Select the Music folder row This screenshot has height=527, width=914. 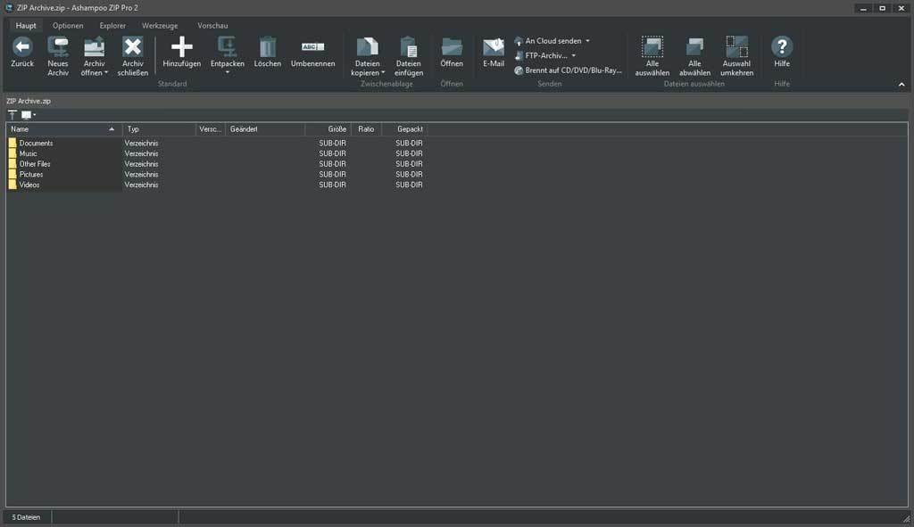[217, 153]
